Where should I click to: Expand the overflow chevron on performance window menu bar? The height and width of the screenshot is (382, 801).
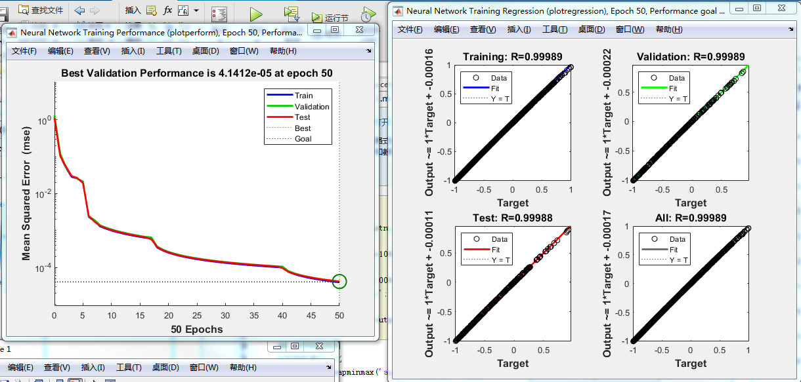pyautogui.click(x=368, y=50)
